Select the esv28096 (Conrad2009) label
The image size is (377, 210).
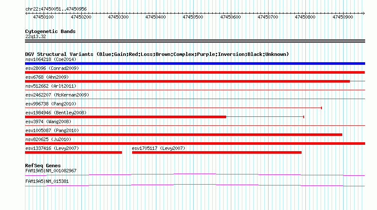point(52,68)
